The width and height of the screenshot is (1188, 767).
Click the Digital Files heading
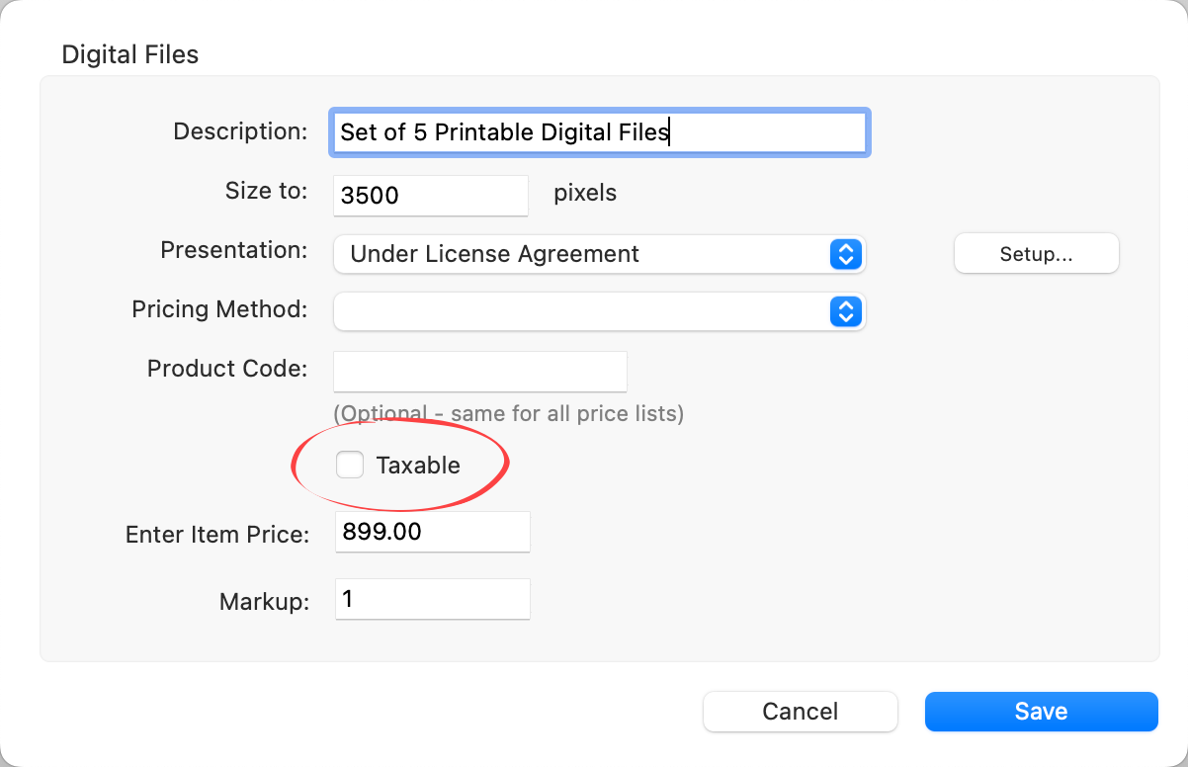pos(130,54)
